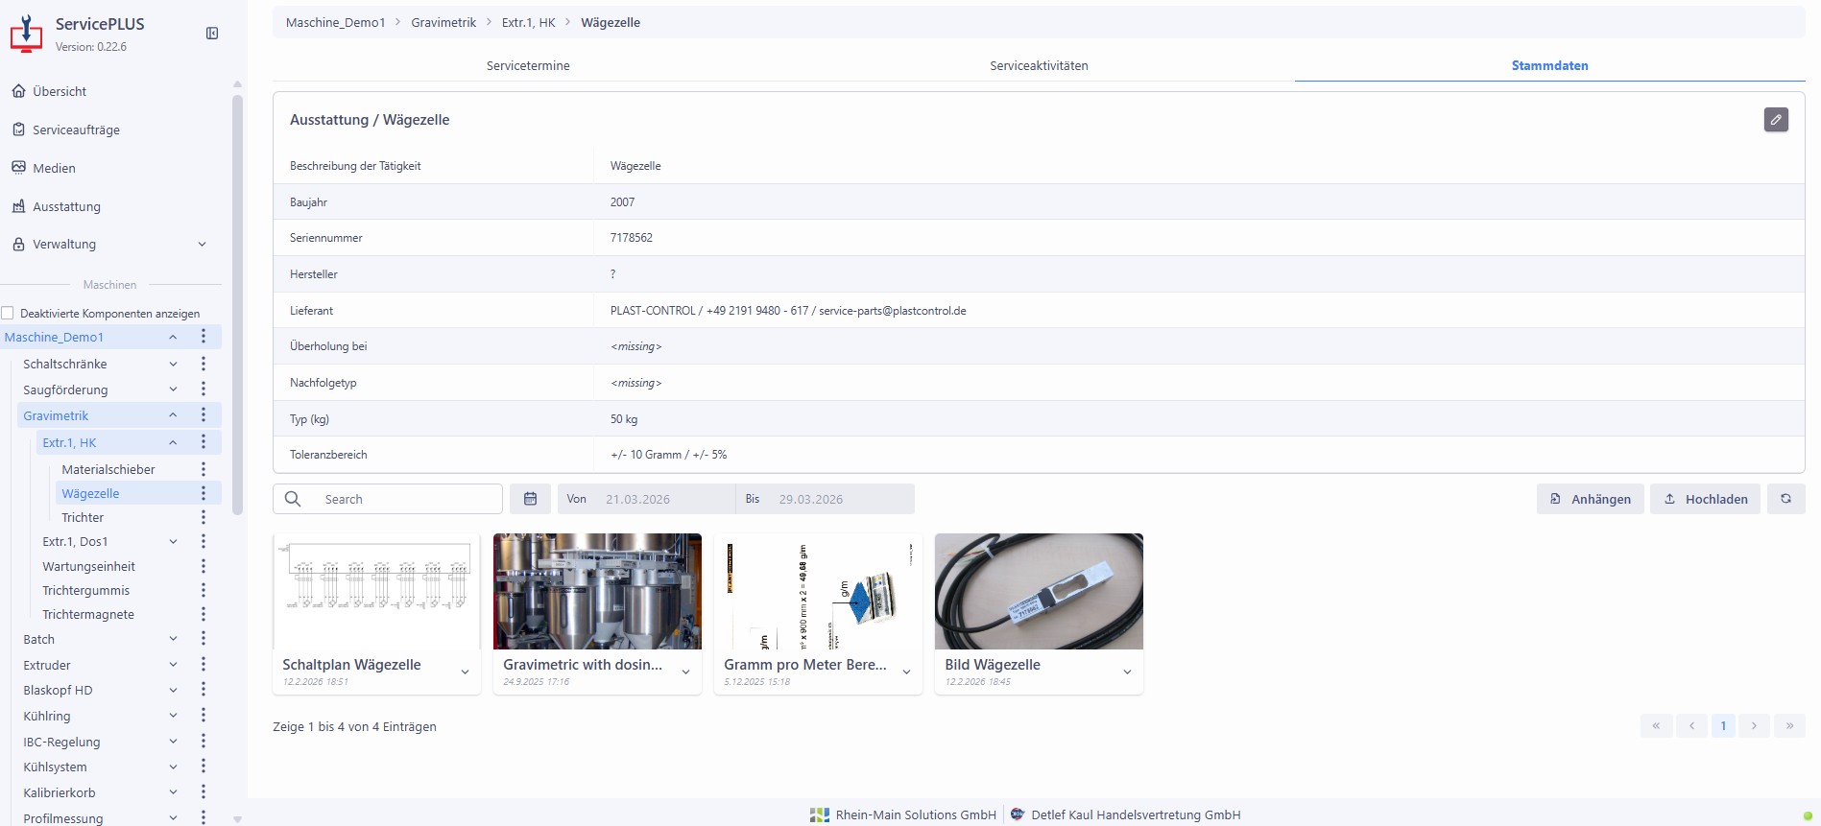Viewport: 1821px width, 826px height.
Task: Expand Extr.1, Dos1 tree node
Action: 173,541
